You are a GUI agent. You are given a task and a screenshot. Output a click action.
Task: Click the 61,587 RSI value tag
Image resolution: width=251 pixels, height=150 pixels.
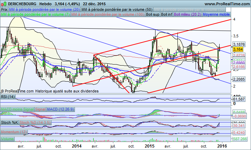239,99
